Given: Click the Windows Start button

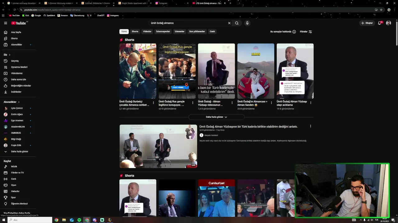Looking at the screenshot, I should [4, 220].
